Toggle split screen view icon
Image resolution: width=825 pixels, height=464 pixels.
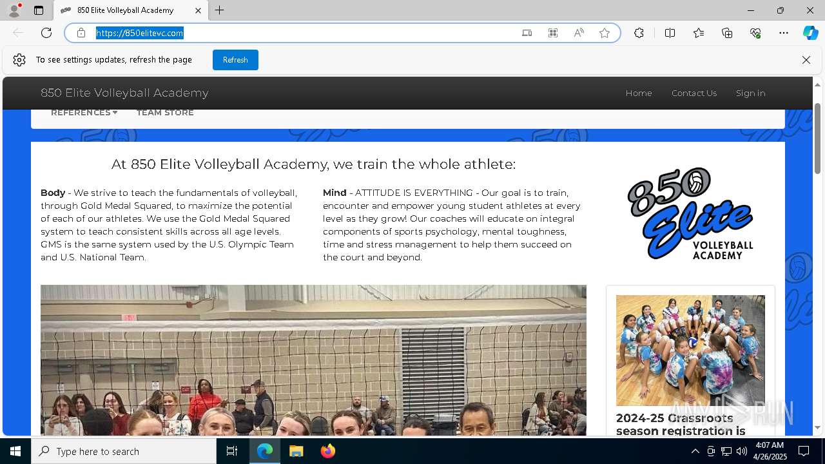tap(670, 33)
